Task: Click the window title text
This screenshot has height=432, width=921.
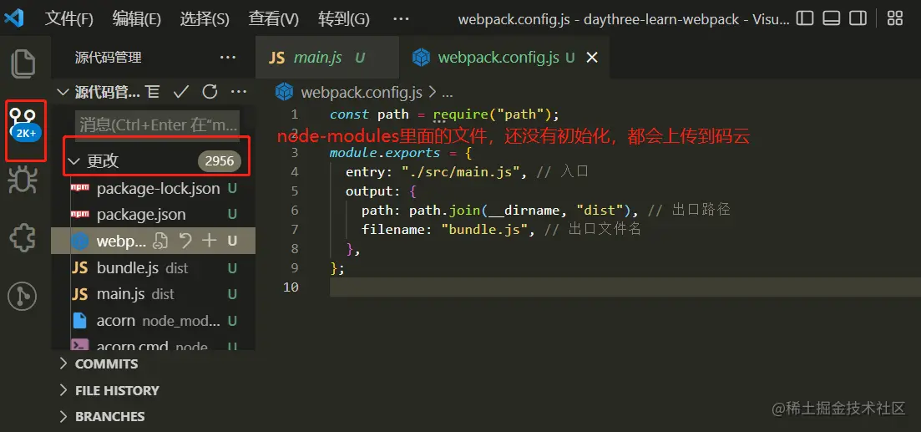Action: (624, 19)
